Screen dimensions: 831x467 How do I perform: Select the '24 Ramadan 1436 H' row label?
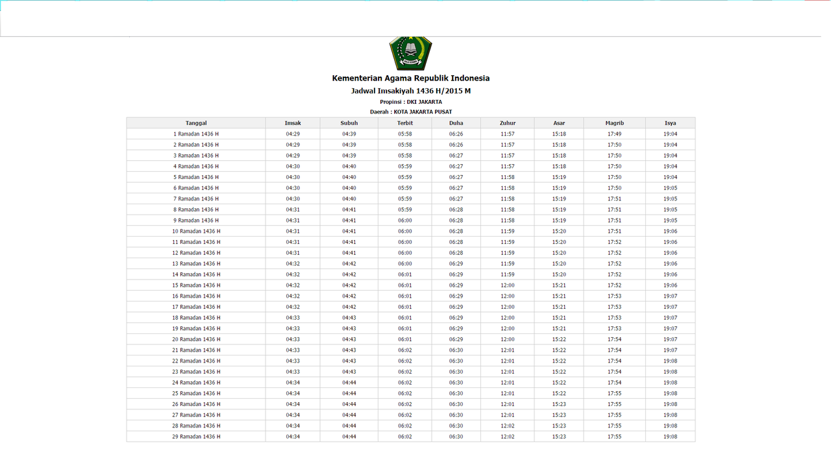click(x=196, y=383)
